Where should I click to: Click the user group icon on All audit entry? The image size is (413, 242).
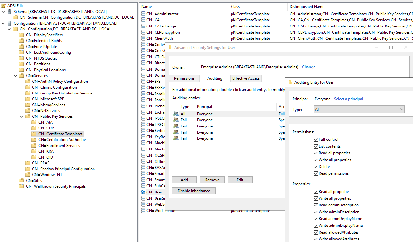pyautogui.click(x=176, y=114)
